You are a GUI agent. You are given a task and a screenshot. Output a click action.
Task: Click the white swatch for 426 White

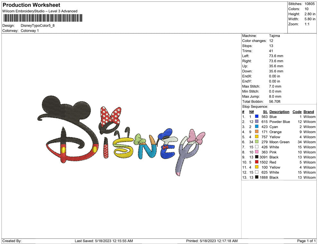tap(257, 147)
